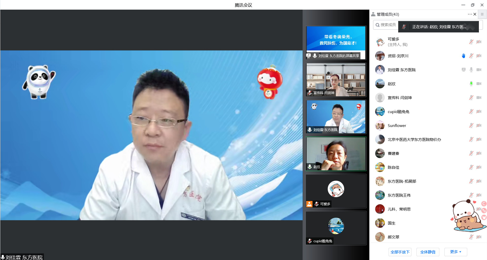Viewport: 487px width, 260px height.
Task: Click the member list menu icon at top right
Action: point(482,14)
